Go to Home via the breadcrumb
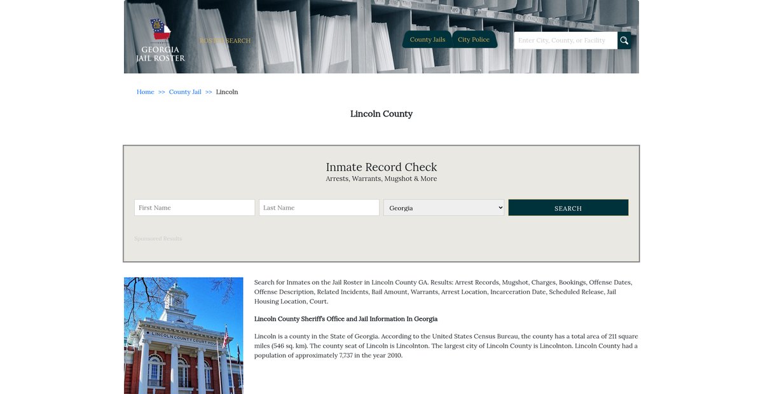The image size is (763, 394). click(x=146, y=92)
